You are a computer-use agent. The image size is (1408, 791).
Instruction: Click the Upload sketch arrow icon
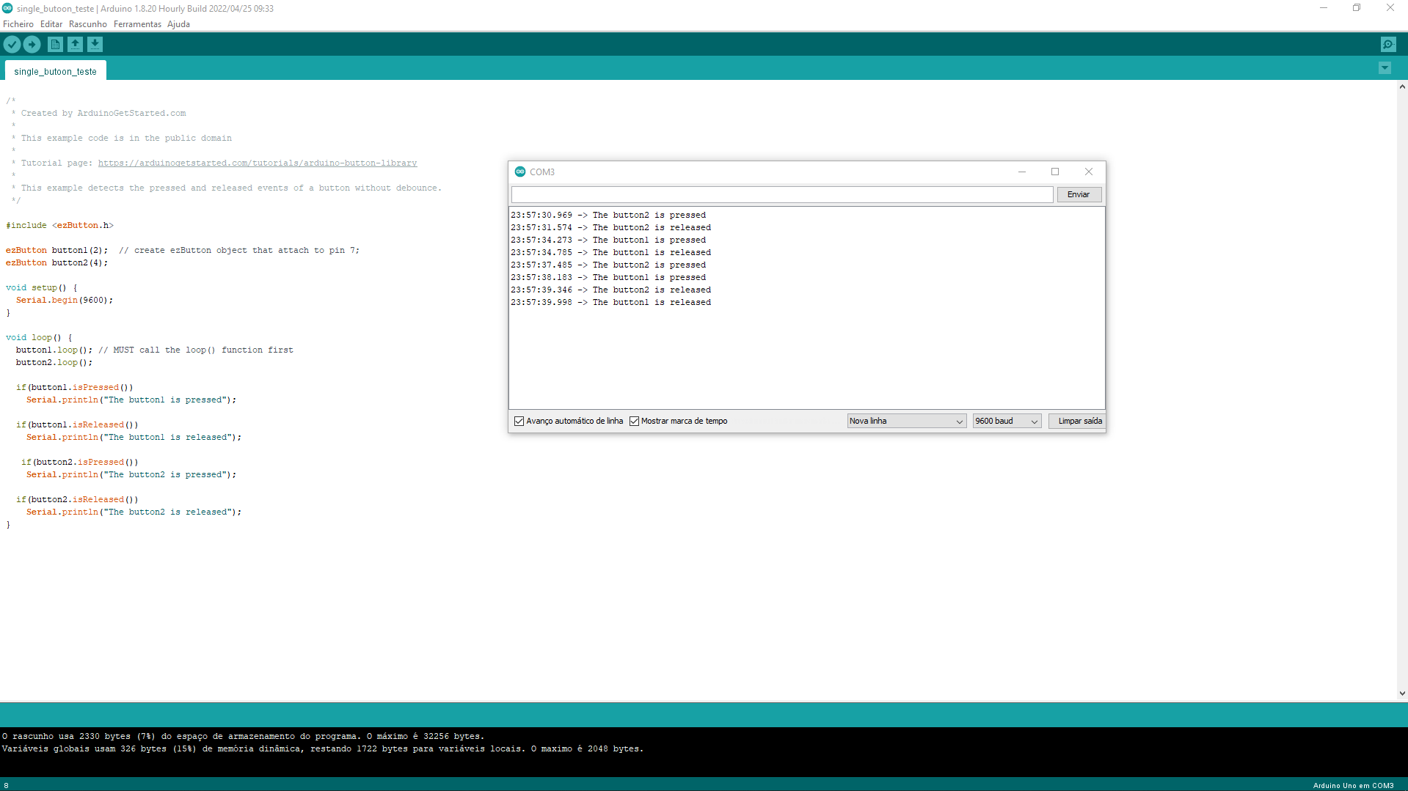32,45
